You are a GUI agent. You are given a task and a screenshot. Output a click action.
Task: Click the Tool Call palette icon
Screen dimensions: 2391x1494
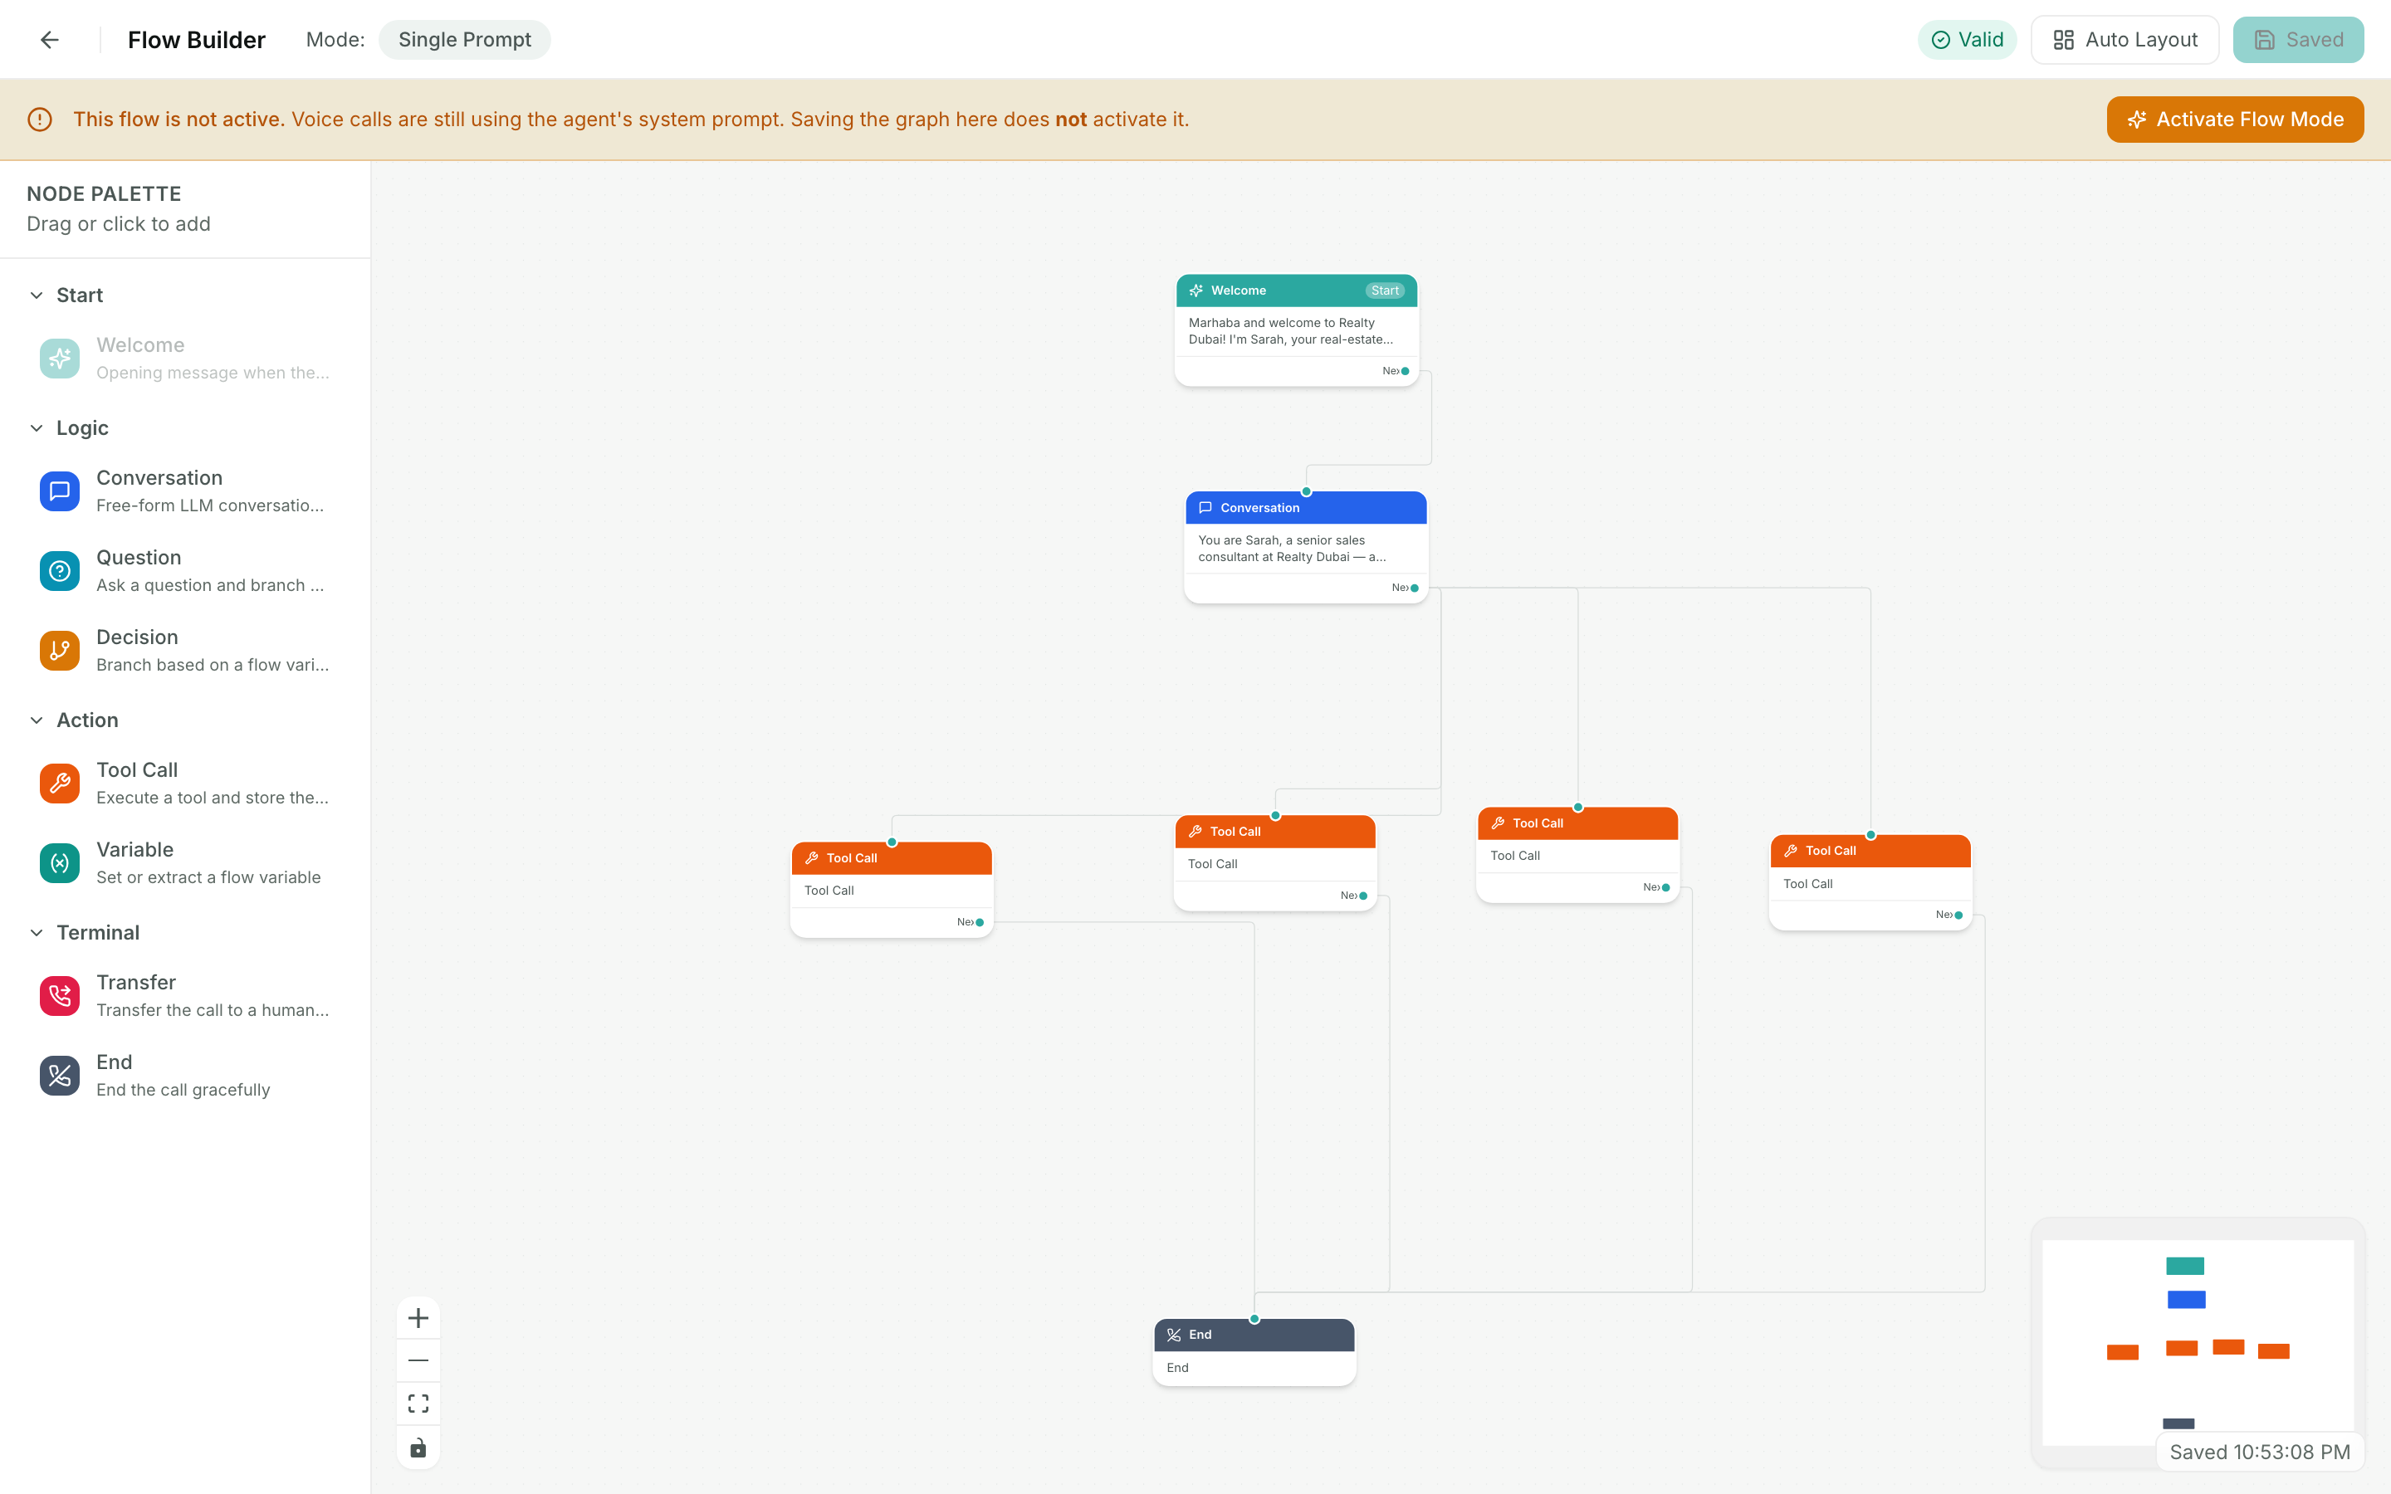[x=59, y=784]
